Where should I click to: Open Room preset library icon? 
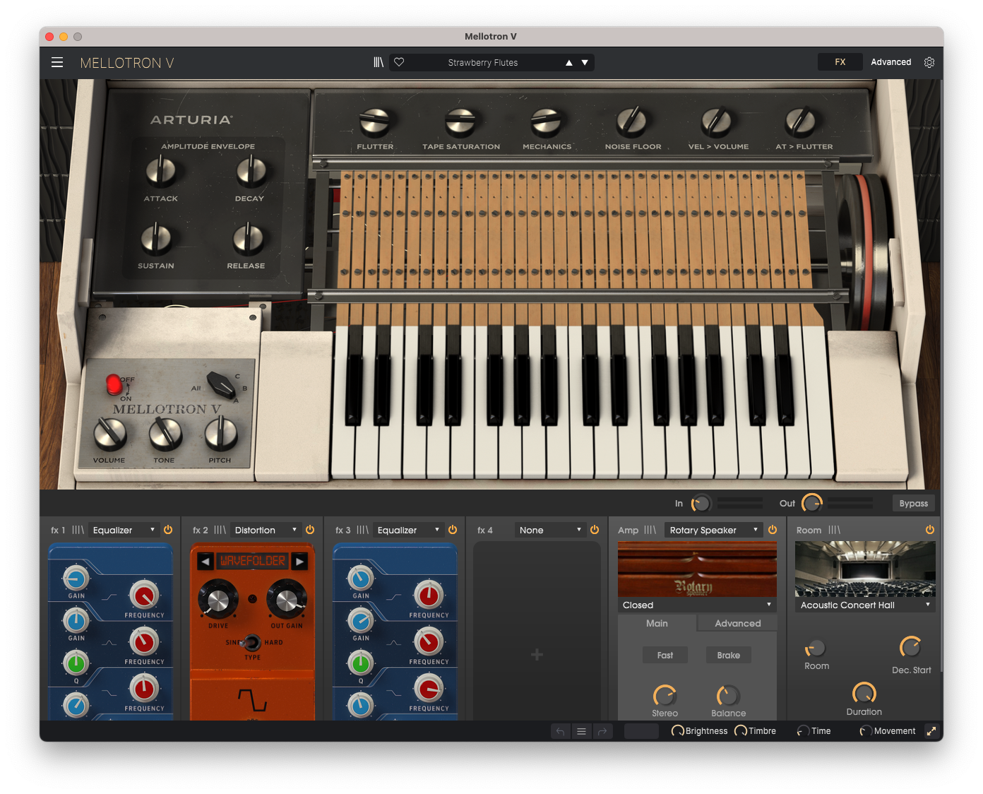(x=835, y=530)
